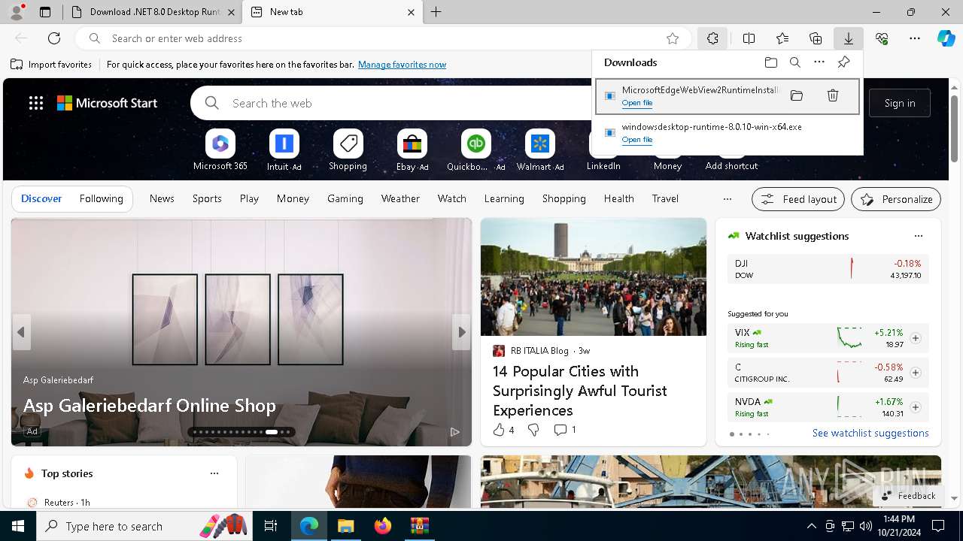The width and height of the screenshot is (963, 541).
Task: Add VIX to the watchlist
Action: (915, 338)
